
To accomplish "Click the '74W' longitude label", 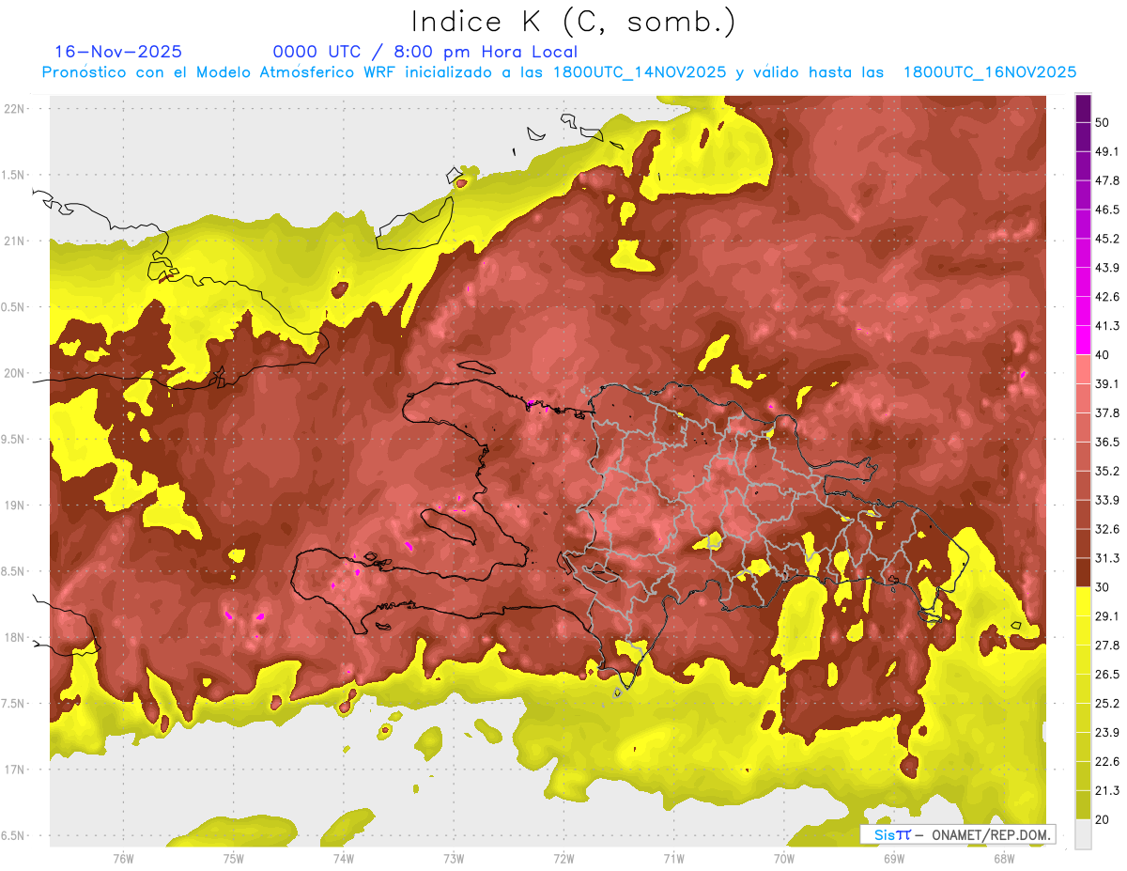I will pyautogui.click(x=343, y=858).
